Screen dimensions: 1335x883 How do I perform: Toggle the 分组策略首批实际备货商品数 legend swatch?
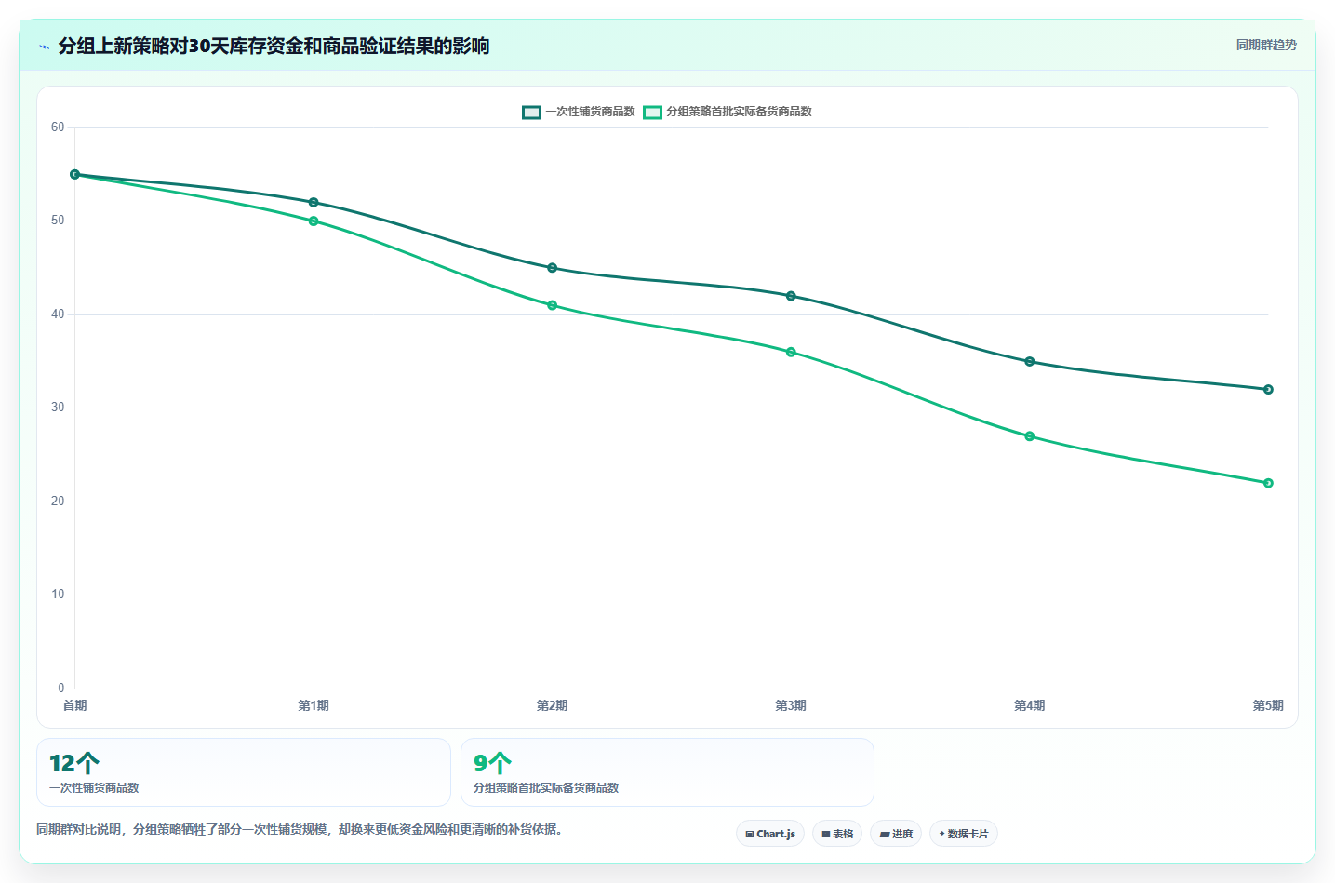coord(653,112)
